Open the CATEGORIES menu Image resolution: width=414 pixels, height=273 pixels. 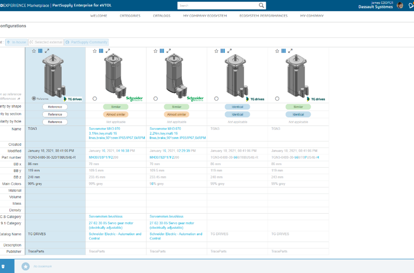130,16
